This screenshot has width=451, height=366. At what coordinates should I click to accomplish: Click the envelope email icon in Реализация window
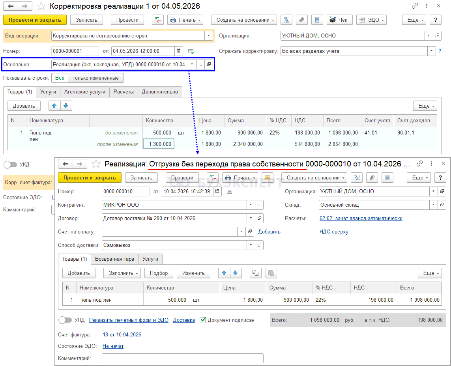click(x=268, y=177)
